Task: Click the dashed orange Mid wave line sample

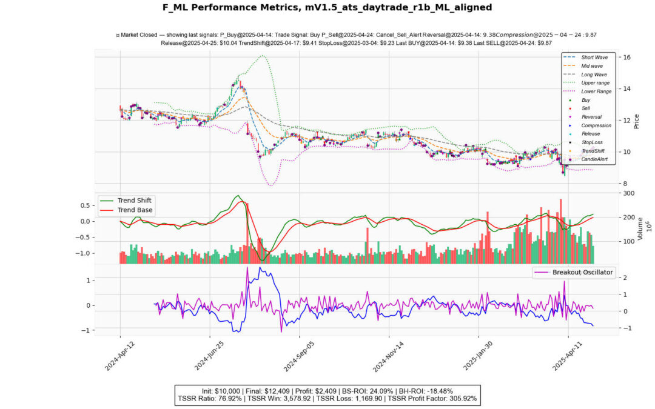Action: [570, 65]
